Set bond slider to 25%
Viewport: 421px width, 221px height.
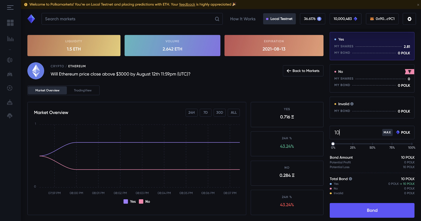353,144
